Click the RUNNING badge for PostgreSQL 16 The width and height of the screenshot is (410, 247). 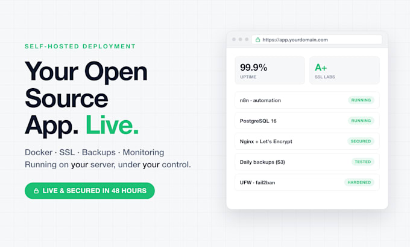click(x=361, y=121)
